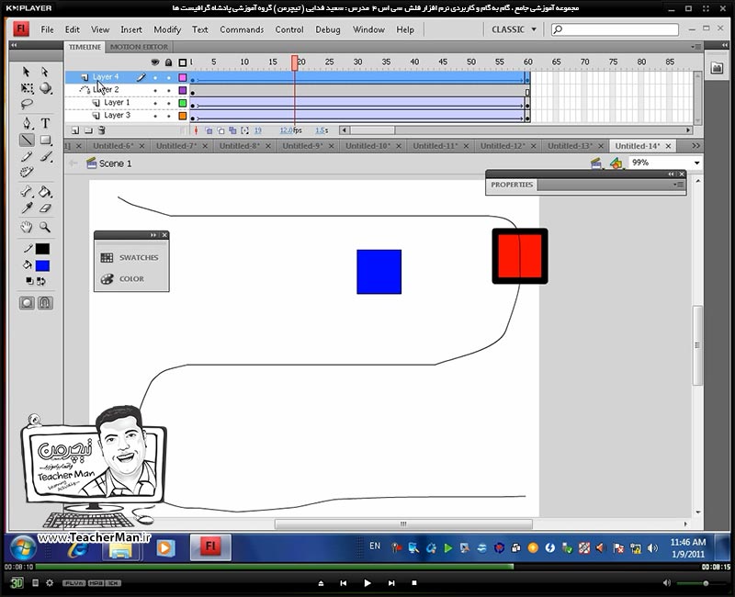Select the Brush tool
The image size is (735, 597).
click(45, 156)
